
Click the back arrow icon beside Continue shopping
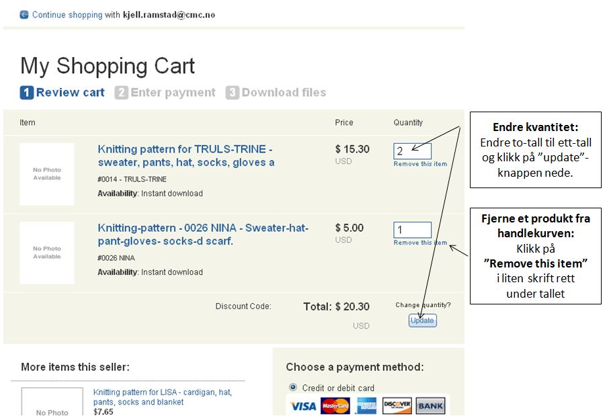[x=24, y=15]
